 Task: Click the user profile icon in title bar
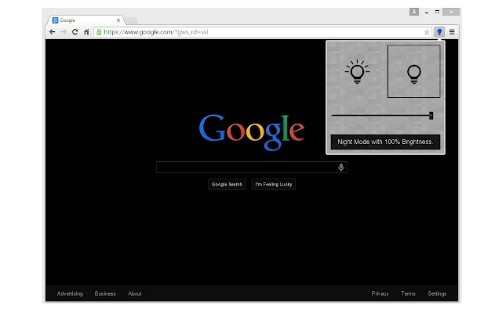point(414,12)
